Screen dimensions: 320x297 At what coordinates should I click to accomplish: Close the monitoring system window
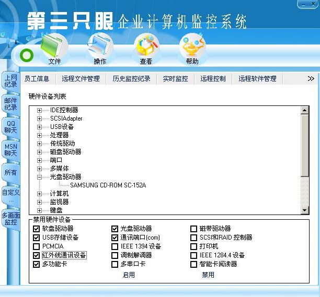(313, 4)
